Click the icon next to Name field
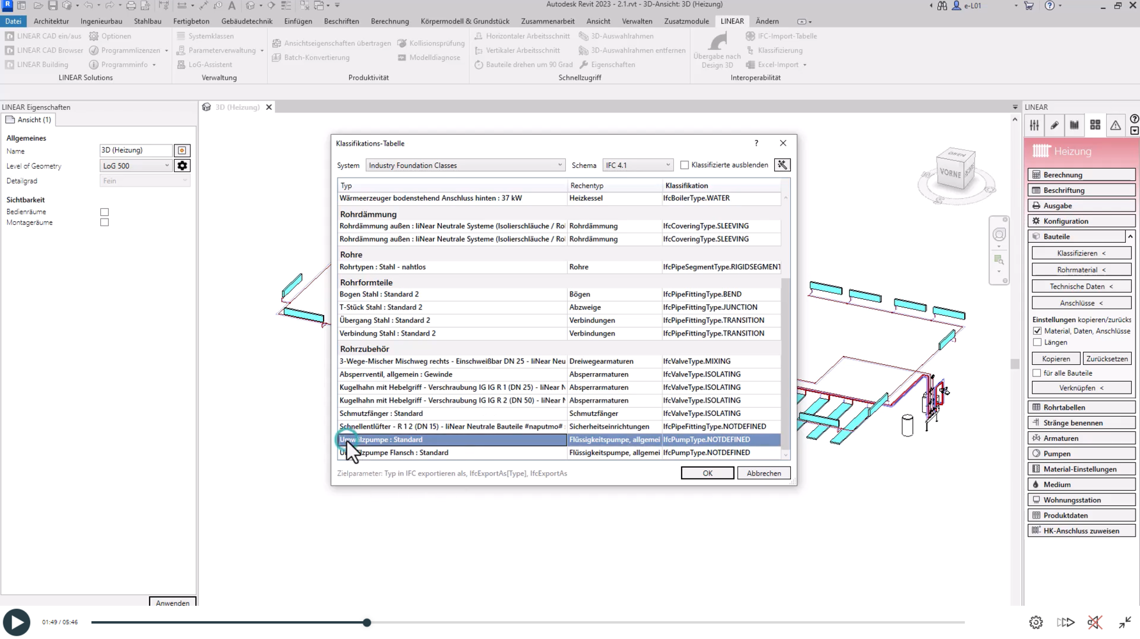Screen dimensions: 1140x639 pyautogui.click(x=182, y=150)
